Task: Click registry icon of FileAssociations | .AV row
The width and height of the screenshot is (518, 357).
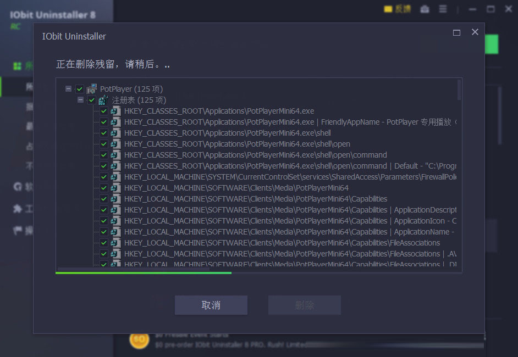Action: pos(115,254)
